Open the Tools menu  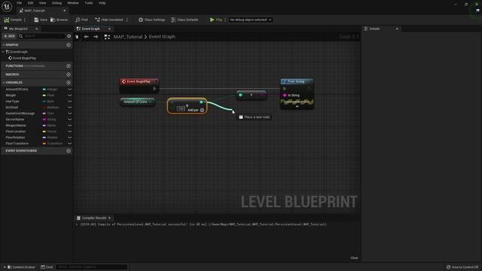coord(89,3)
